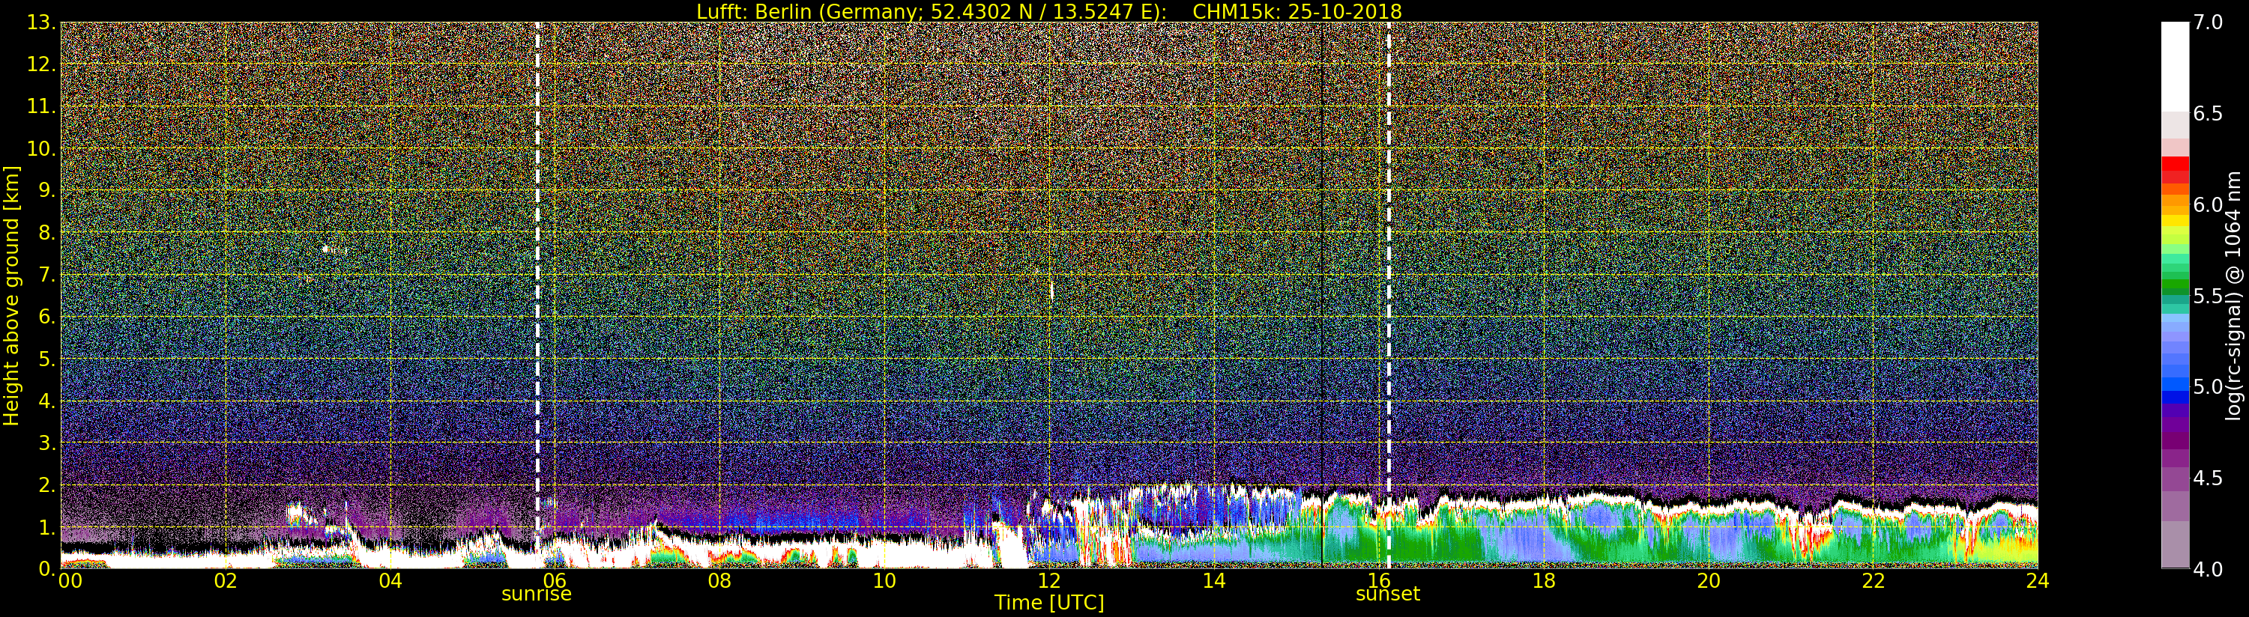Click the '24' time axis tick label
The image size is (2249, 617).
tap(2038, 580)
